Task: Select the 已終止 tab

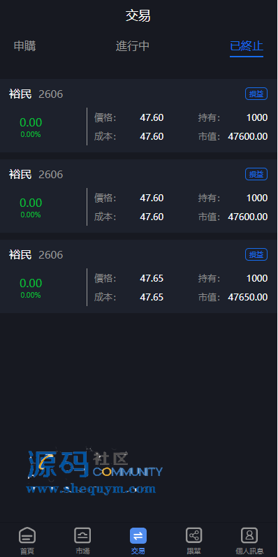Action: [247, 46]
